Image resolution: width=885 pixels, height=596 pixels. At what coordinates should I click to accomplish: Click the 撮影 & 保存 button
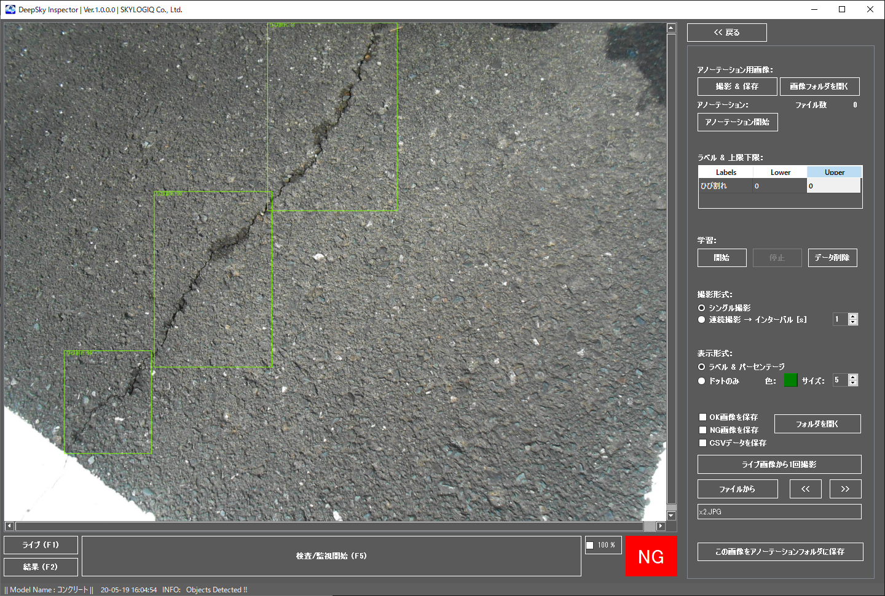tap(737, 87)
